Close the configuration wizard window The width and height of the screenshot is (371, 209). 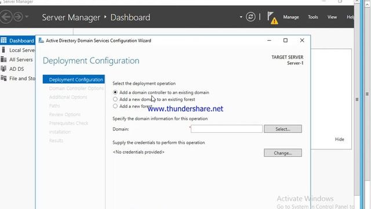(302, 40)
